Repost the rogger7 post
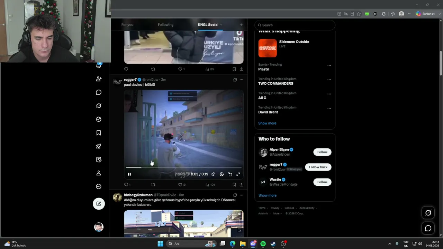 153,185
